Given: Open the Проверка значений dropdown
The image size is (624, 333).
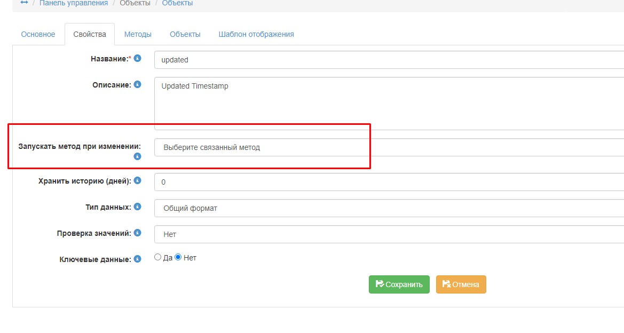Looking at the screenshot, I should pos(267,234).
